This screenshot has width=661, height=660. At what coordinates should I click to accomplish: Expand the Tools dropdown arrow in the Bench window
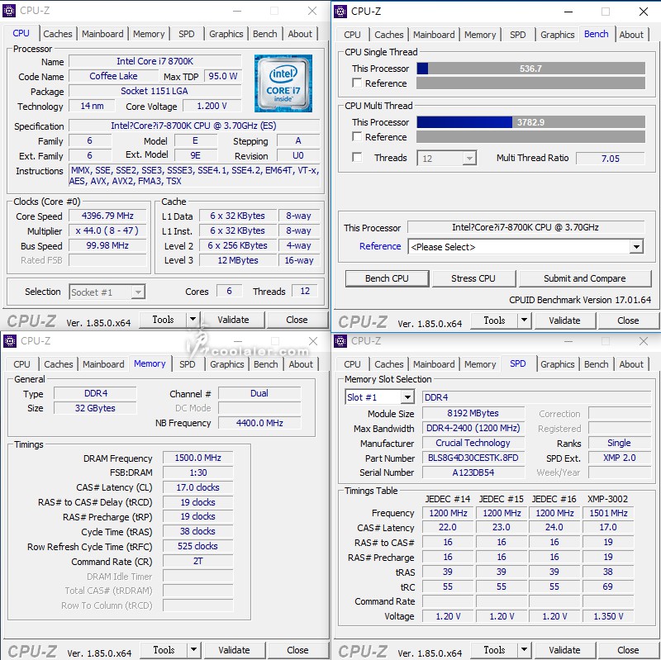524,321
